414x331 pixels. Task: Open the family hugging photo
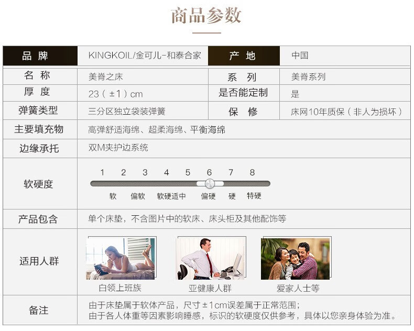(296, 258)
